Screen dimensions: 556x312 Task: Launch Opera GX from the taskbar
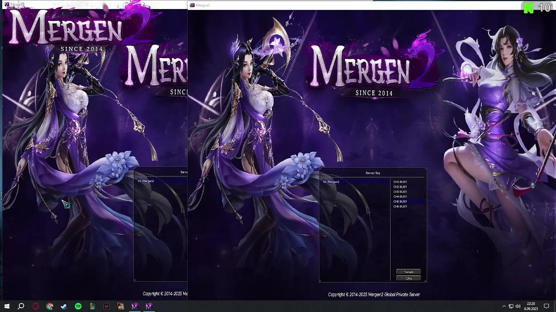click(36, 306)
